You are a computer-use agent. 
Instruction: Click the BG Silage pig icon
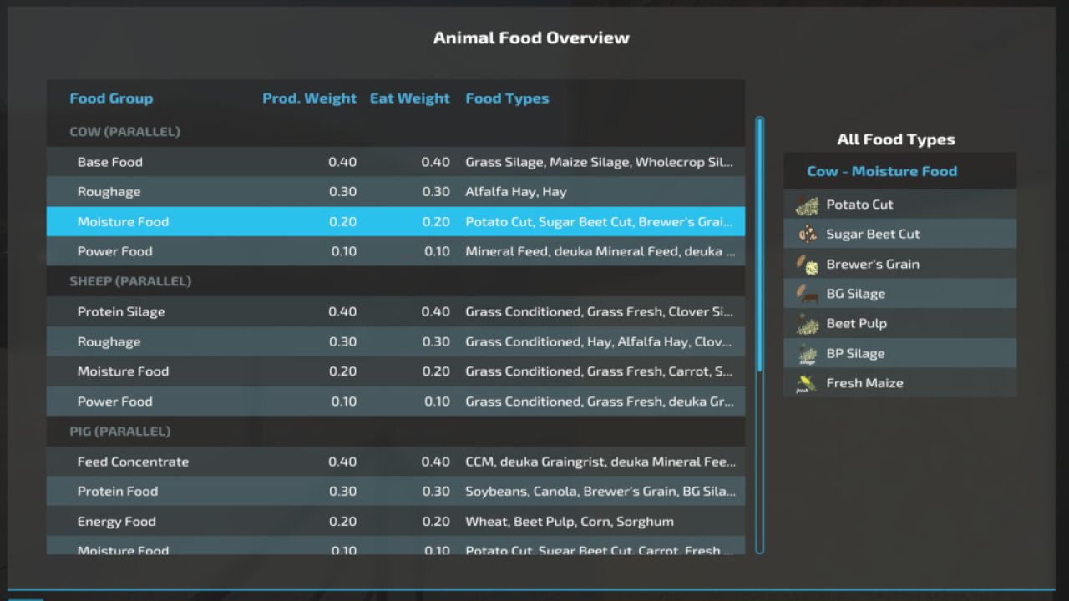pos(806,293)
